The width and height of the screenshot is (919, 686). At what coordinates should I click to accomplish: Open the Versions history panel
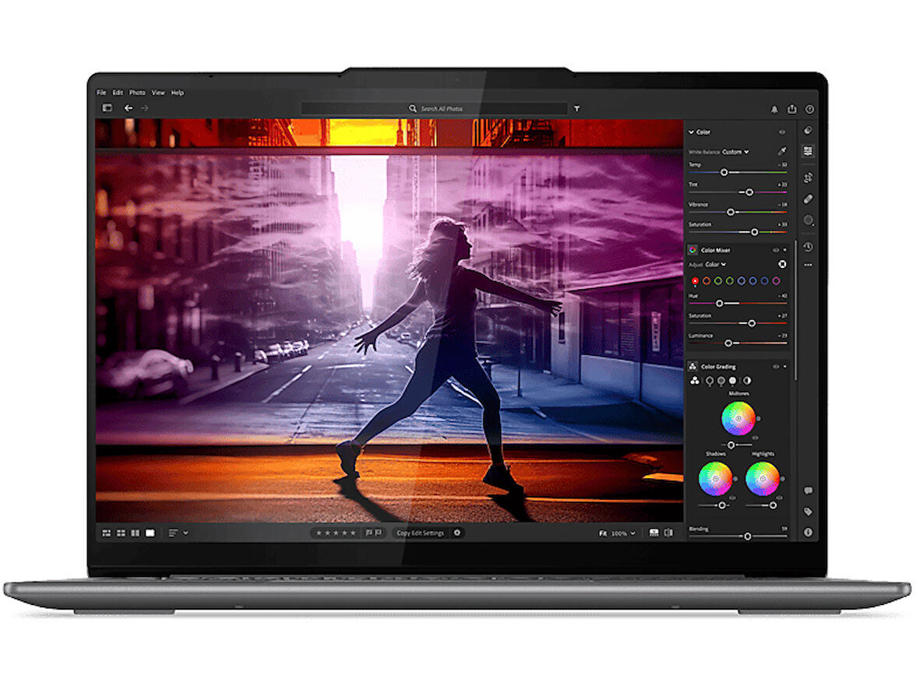pos(808,247)
